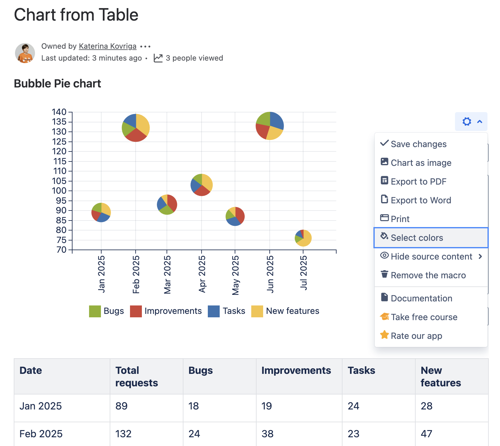Click the Take free course graduation cap icon
Screen dimensions: 500x446
[x=384, y=317]
